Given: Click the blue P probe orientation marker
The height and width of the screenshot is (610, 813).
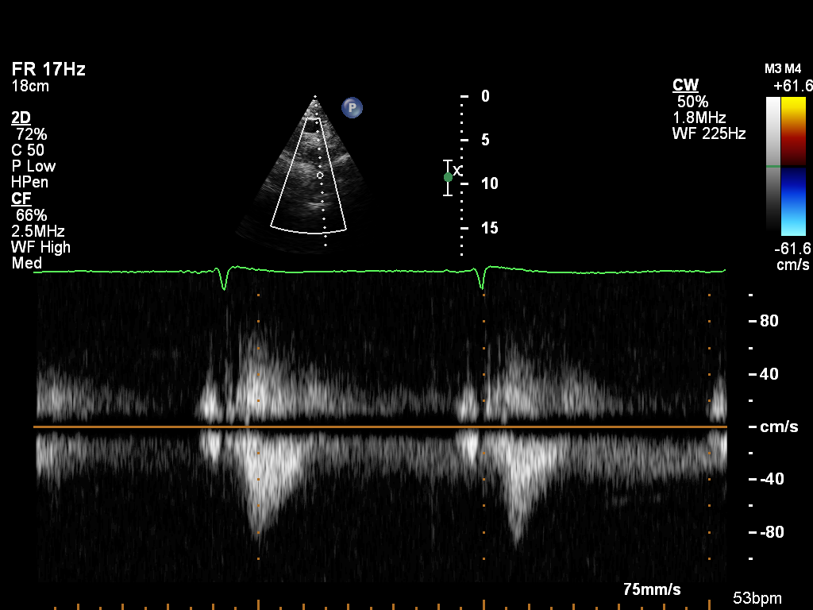Looking at the screenshot, I should click(352, 107).
